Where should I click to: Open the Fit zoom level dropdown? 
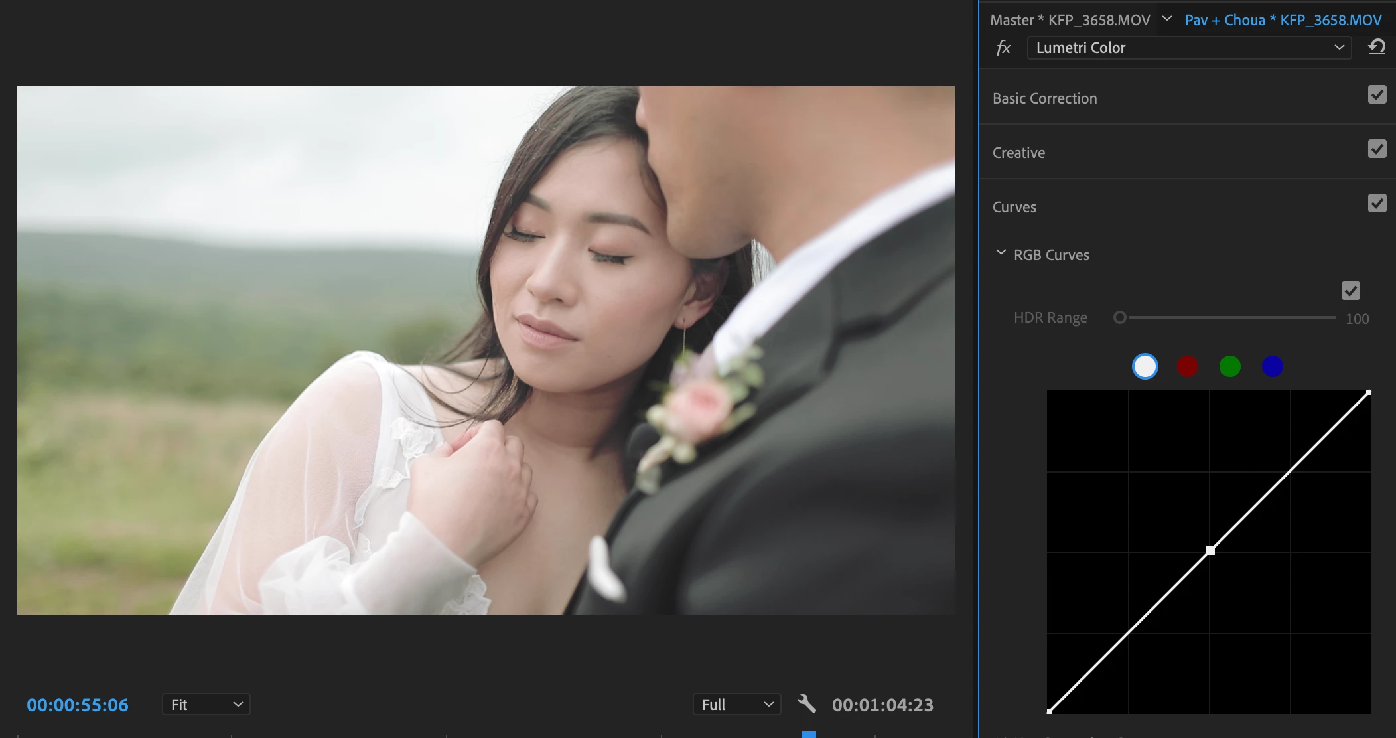[x=206, y=704]
